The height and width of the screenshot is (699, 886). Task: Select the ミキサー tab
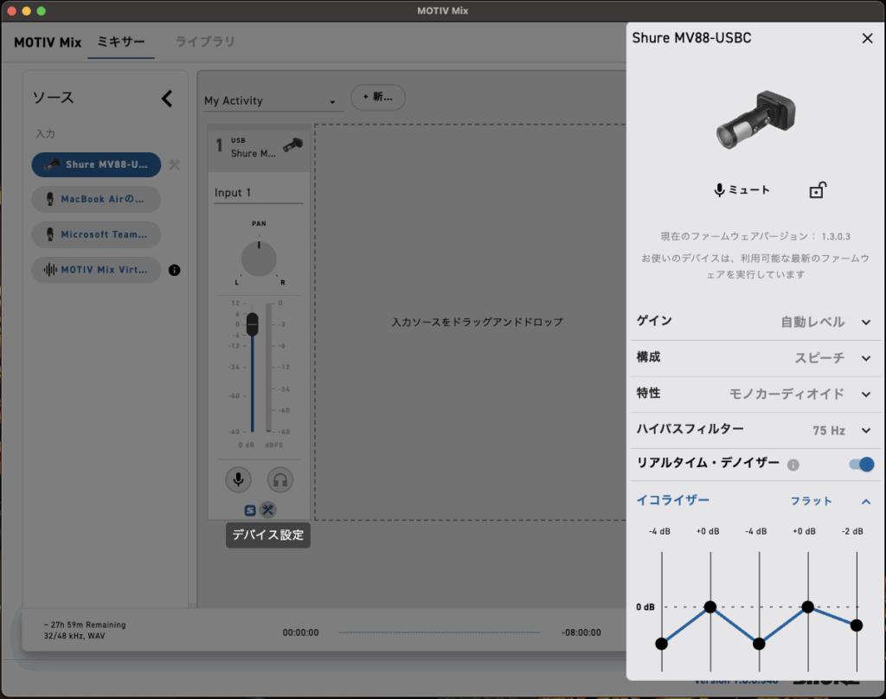click(x=121, y=42)
